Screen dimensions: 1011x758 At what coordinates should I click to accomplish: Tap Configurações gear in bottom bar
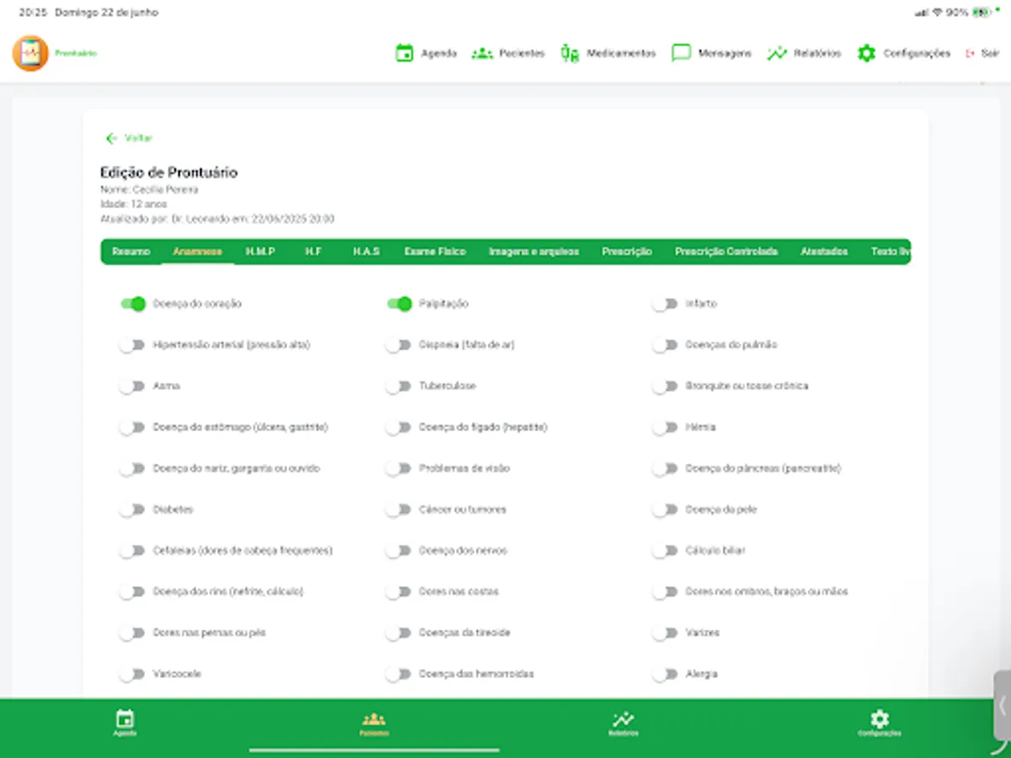(x=880, y=719)
